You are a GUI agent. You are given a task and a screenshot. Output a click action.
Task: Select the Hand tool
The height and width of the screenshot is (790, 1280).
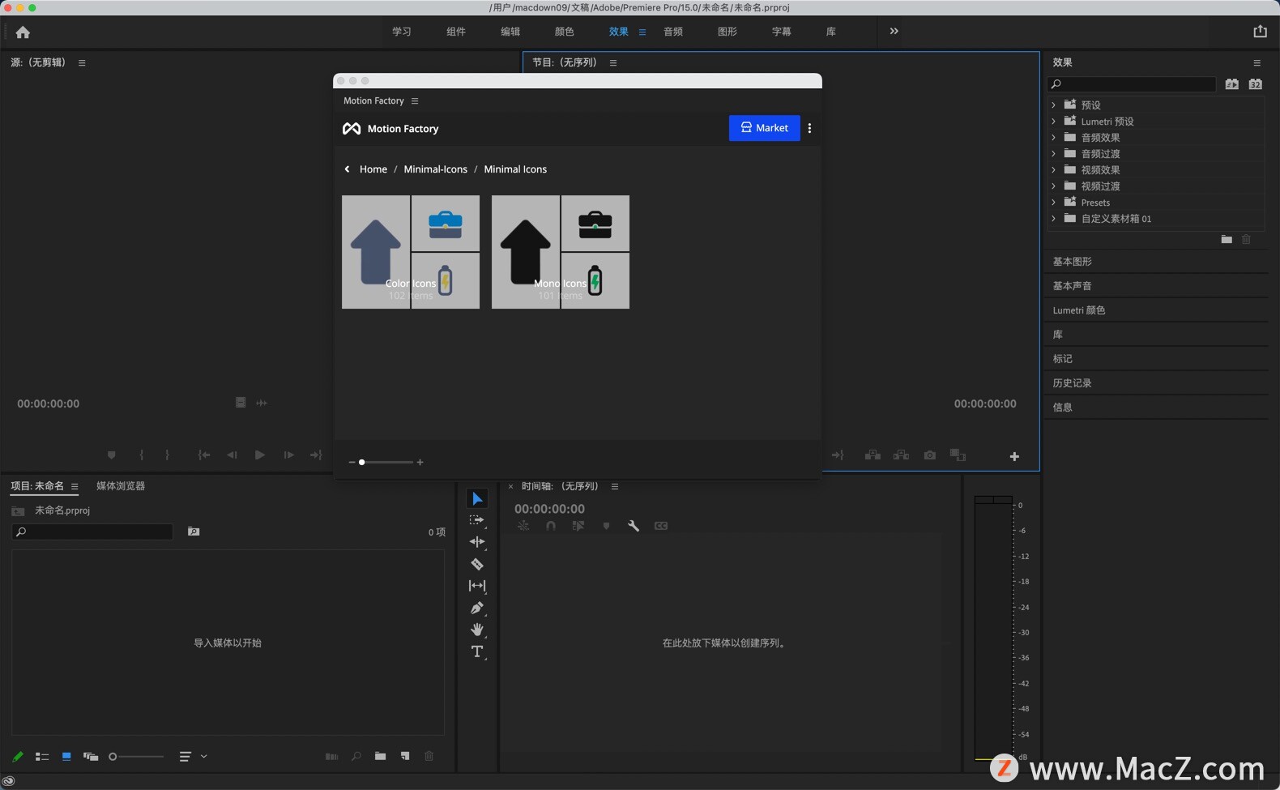pos(476,630)
